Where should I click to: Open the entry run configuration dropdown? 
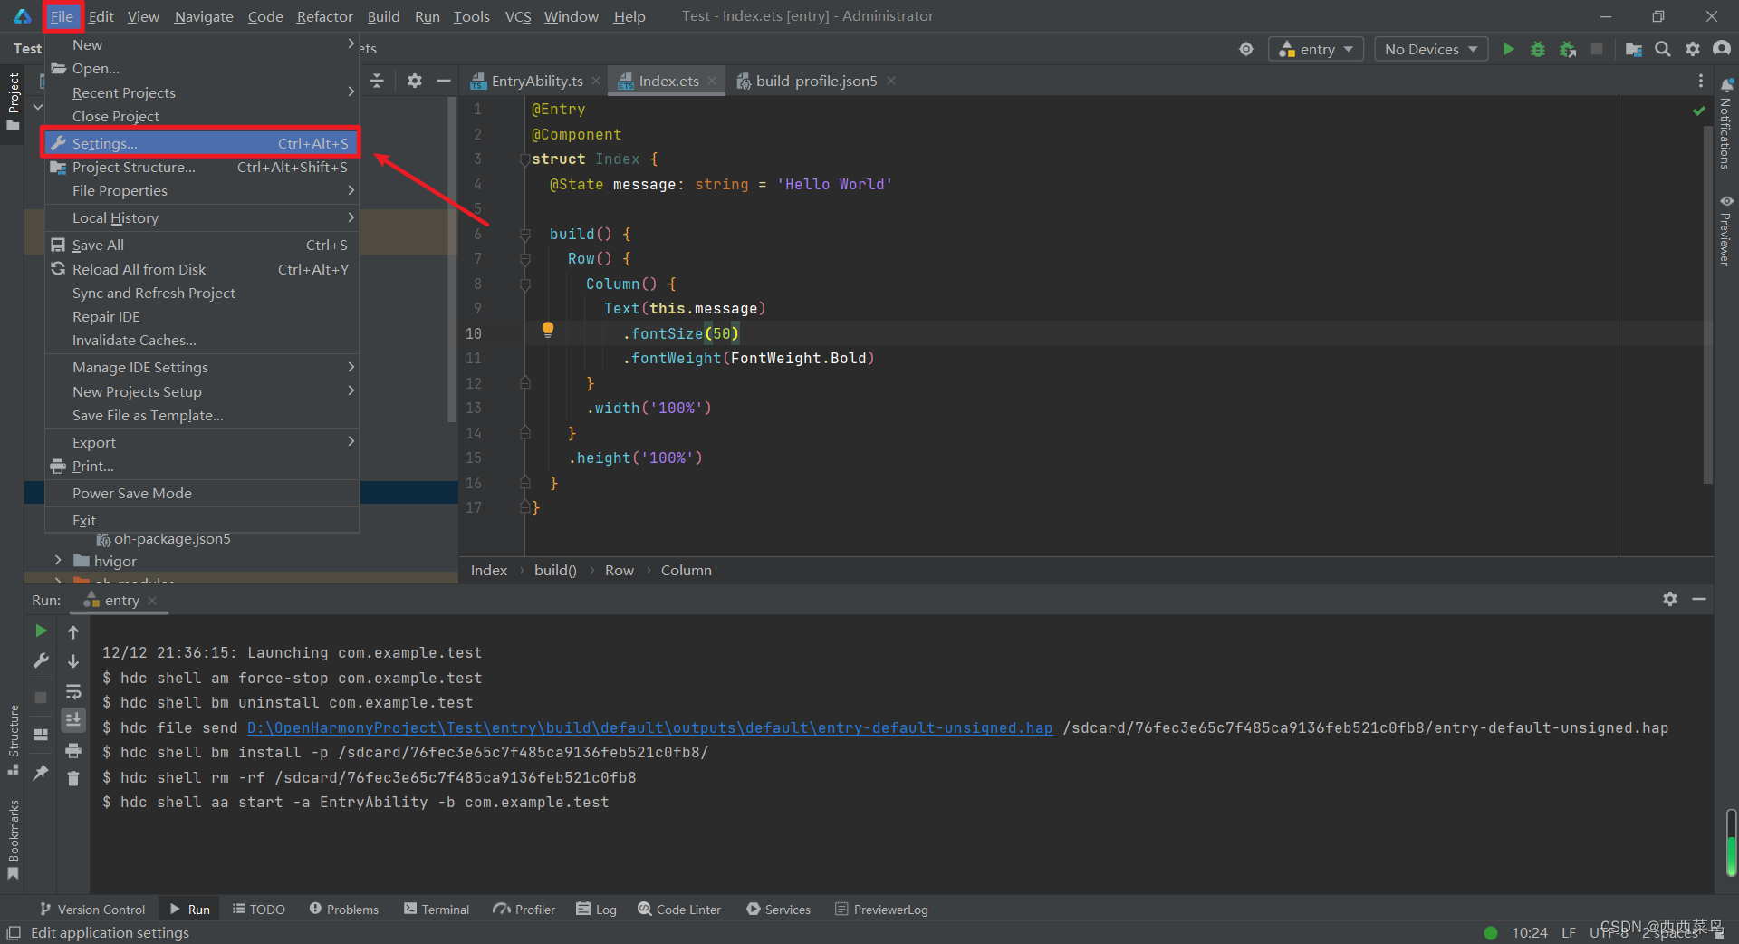tap(1316, 49)
